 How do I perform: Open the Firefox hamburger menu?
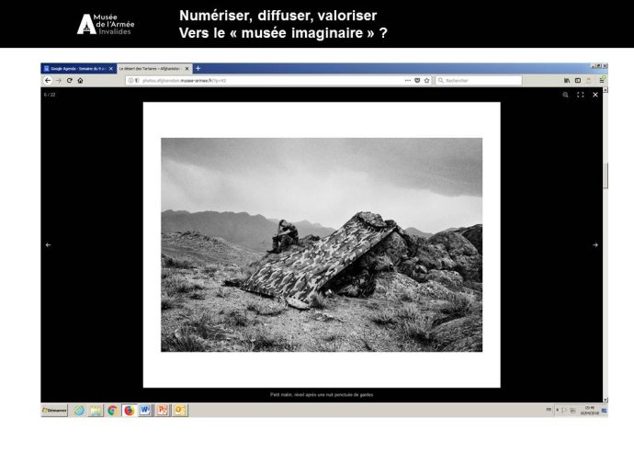[x=602, y=81]
